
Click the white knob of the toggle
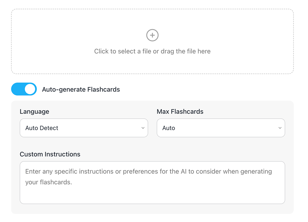30,89
